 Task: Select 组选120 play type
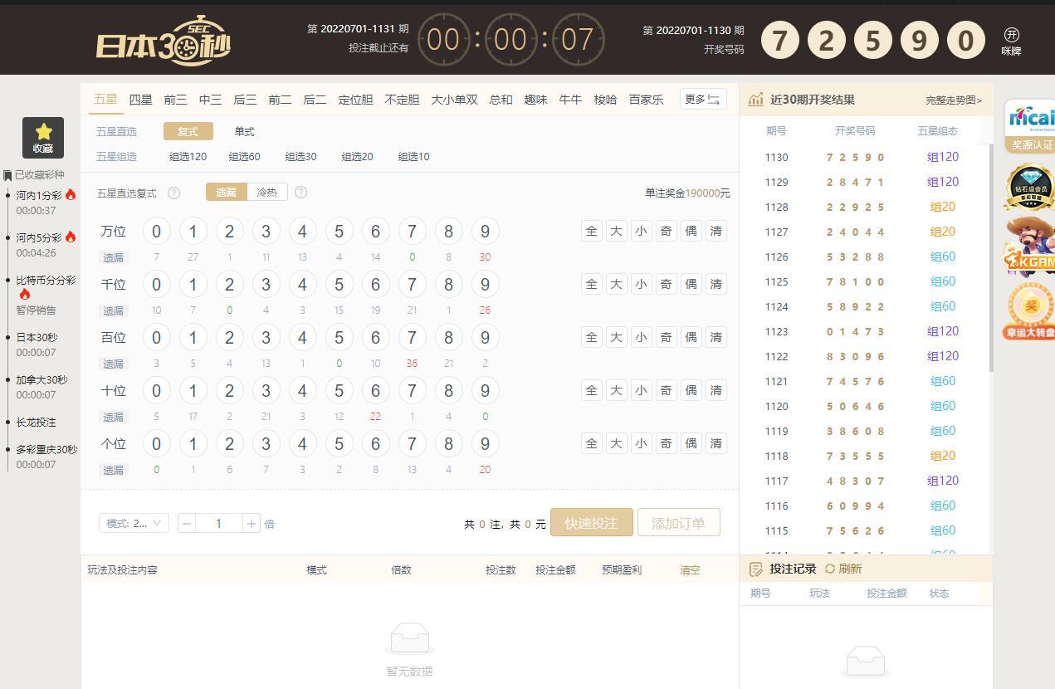(188, 156)
